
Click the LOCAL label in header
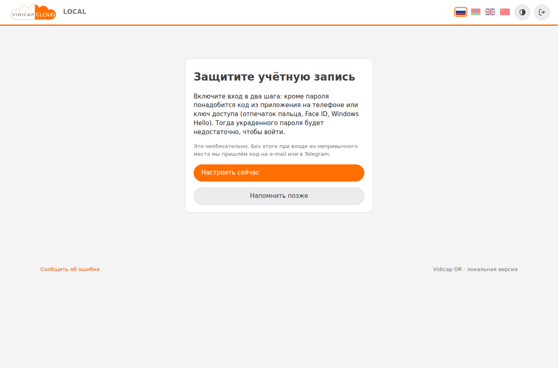(75, 12)
